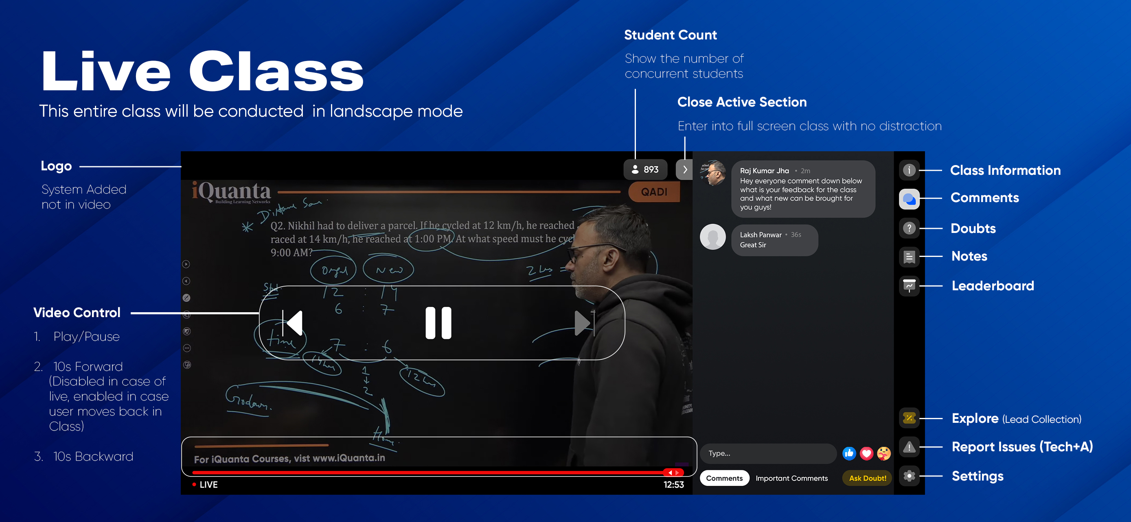Click the name Laksh Panwar
Screen dimensions: 1131x522
coord(761,235)
